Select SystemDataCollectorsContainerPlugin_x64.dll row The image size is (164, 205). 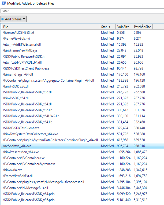(x=83, y=140)
